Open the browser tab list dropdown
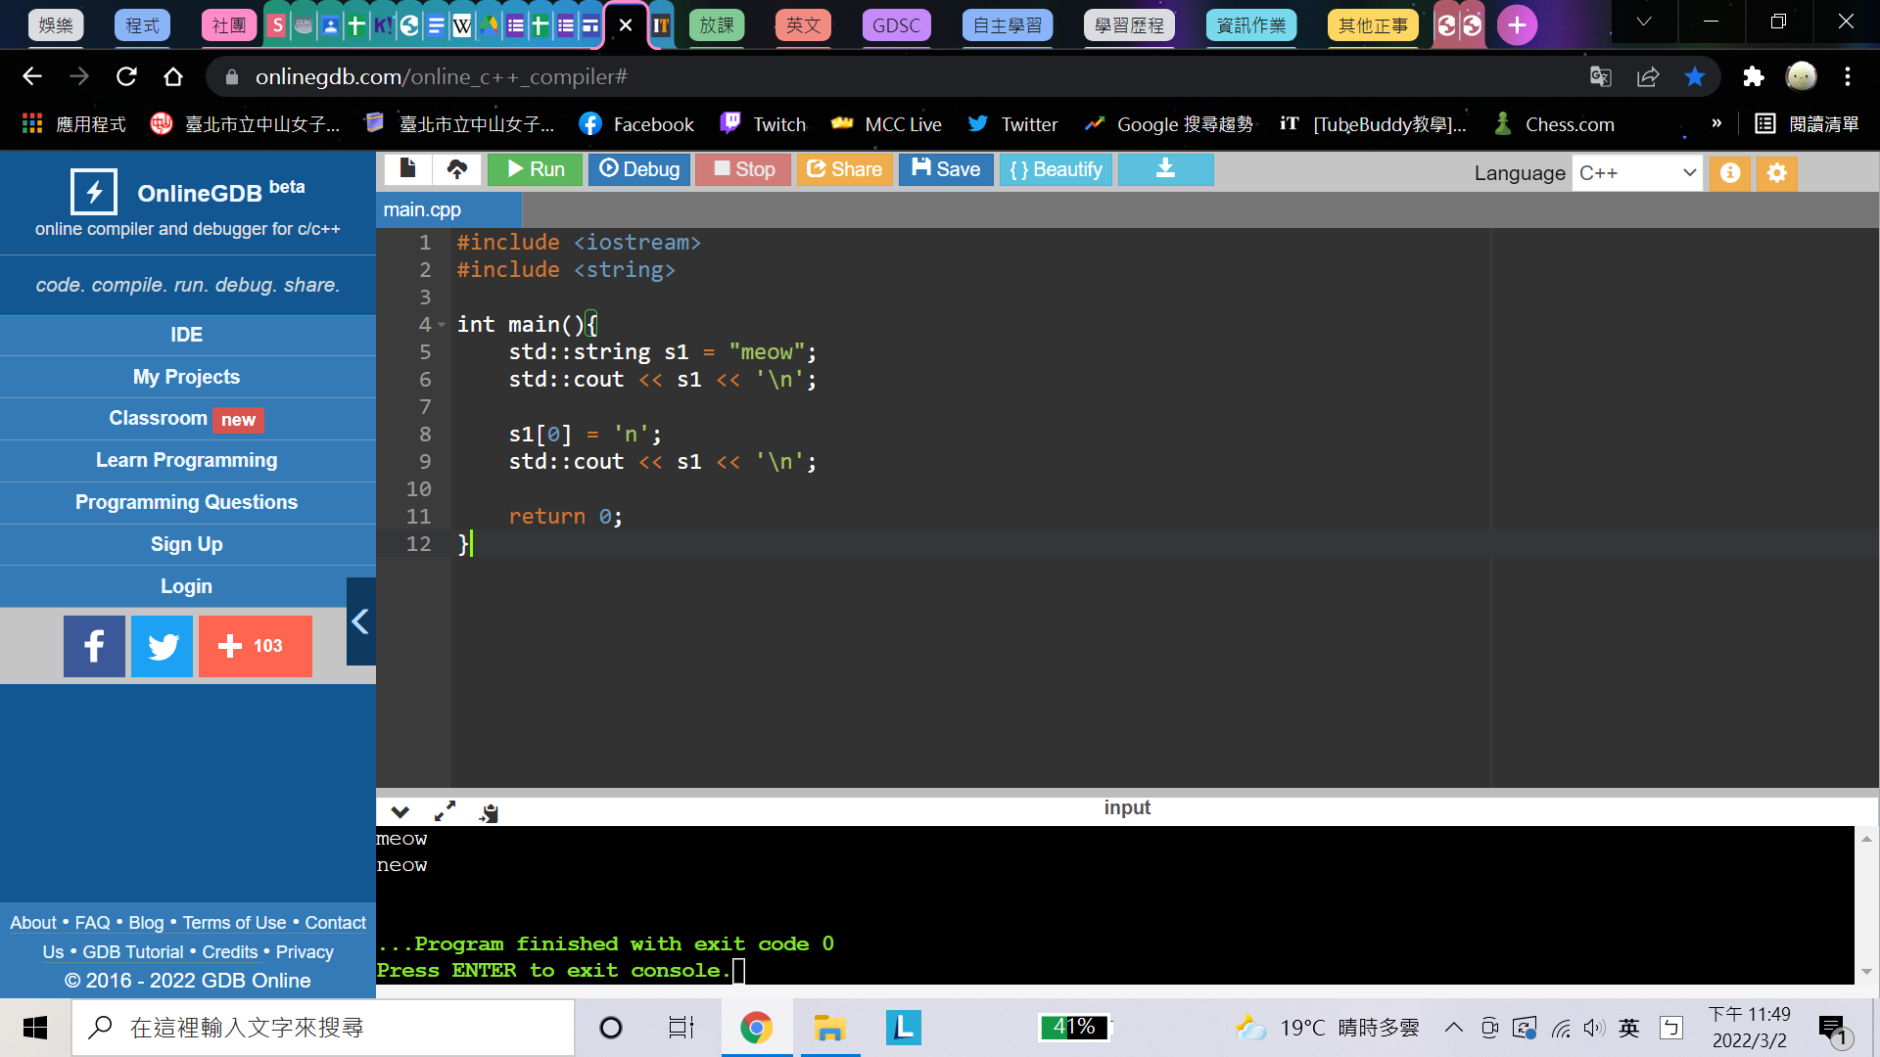 pos(1644,22)
